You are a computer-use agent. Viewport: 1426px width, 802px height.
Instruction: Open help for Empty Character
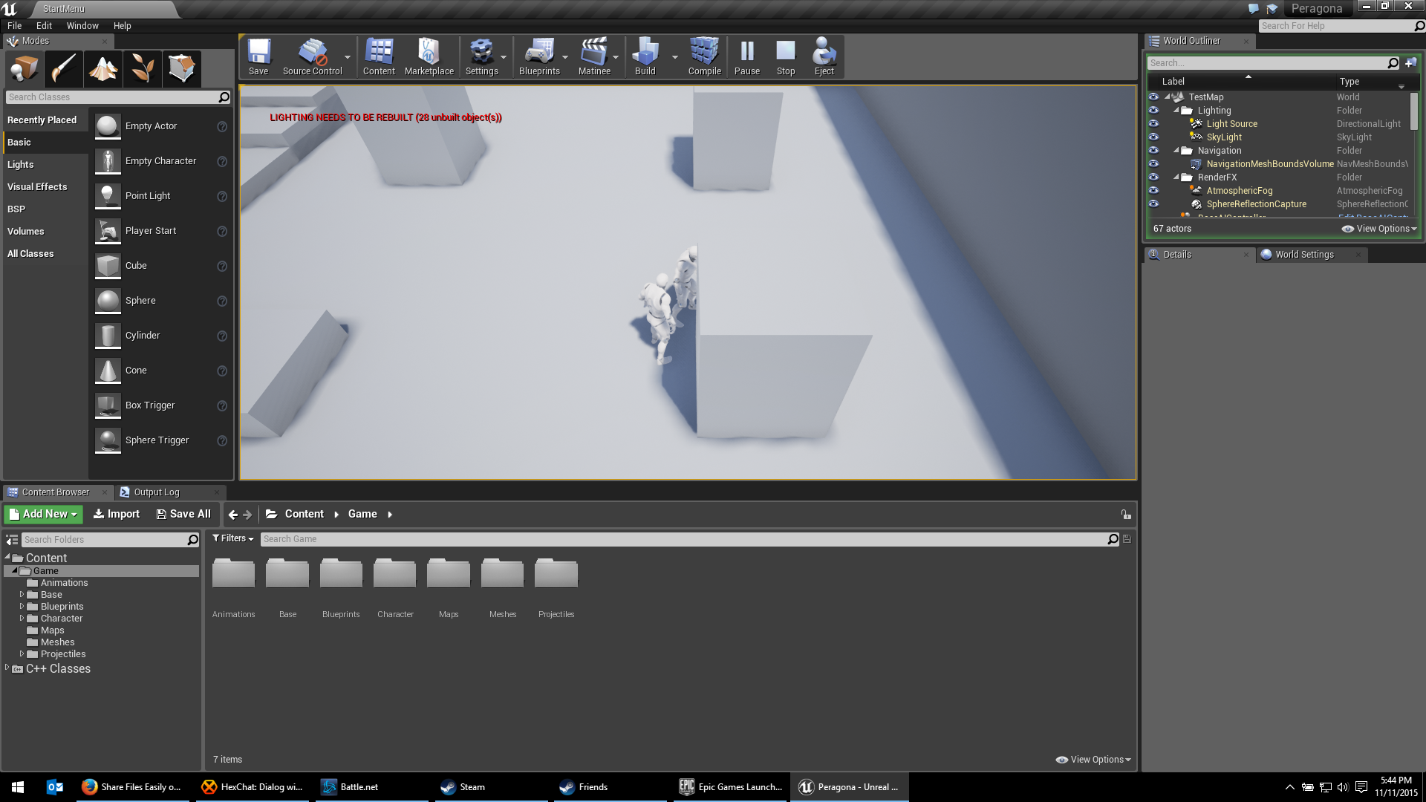point(221,161)
